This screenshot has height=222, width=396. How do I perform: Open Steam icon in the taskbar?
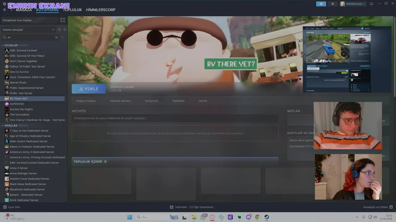tap(266, 217)
